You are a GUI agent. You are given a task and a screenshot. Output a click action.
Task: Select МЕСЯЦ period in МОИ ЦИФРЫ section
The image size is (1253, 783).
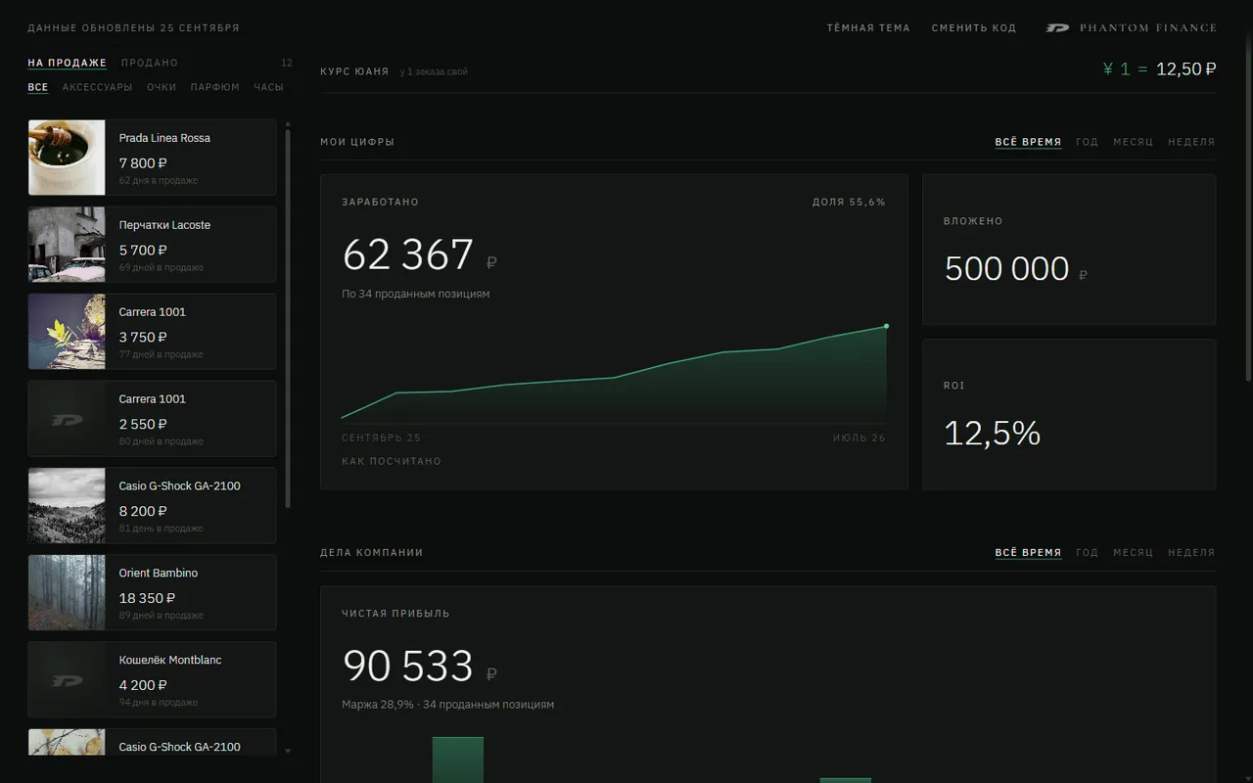1134,142
